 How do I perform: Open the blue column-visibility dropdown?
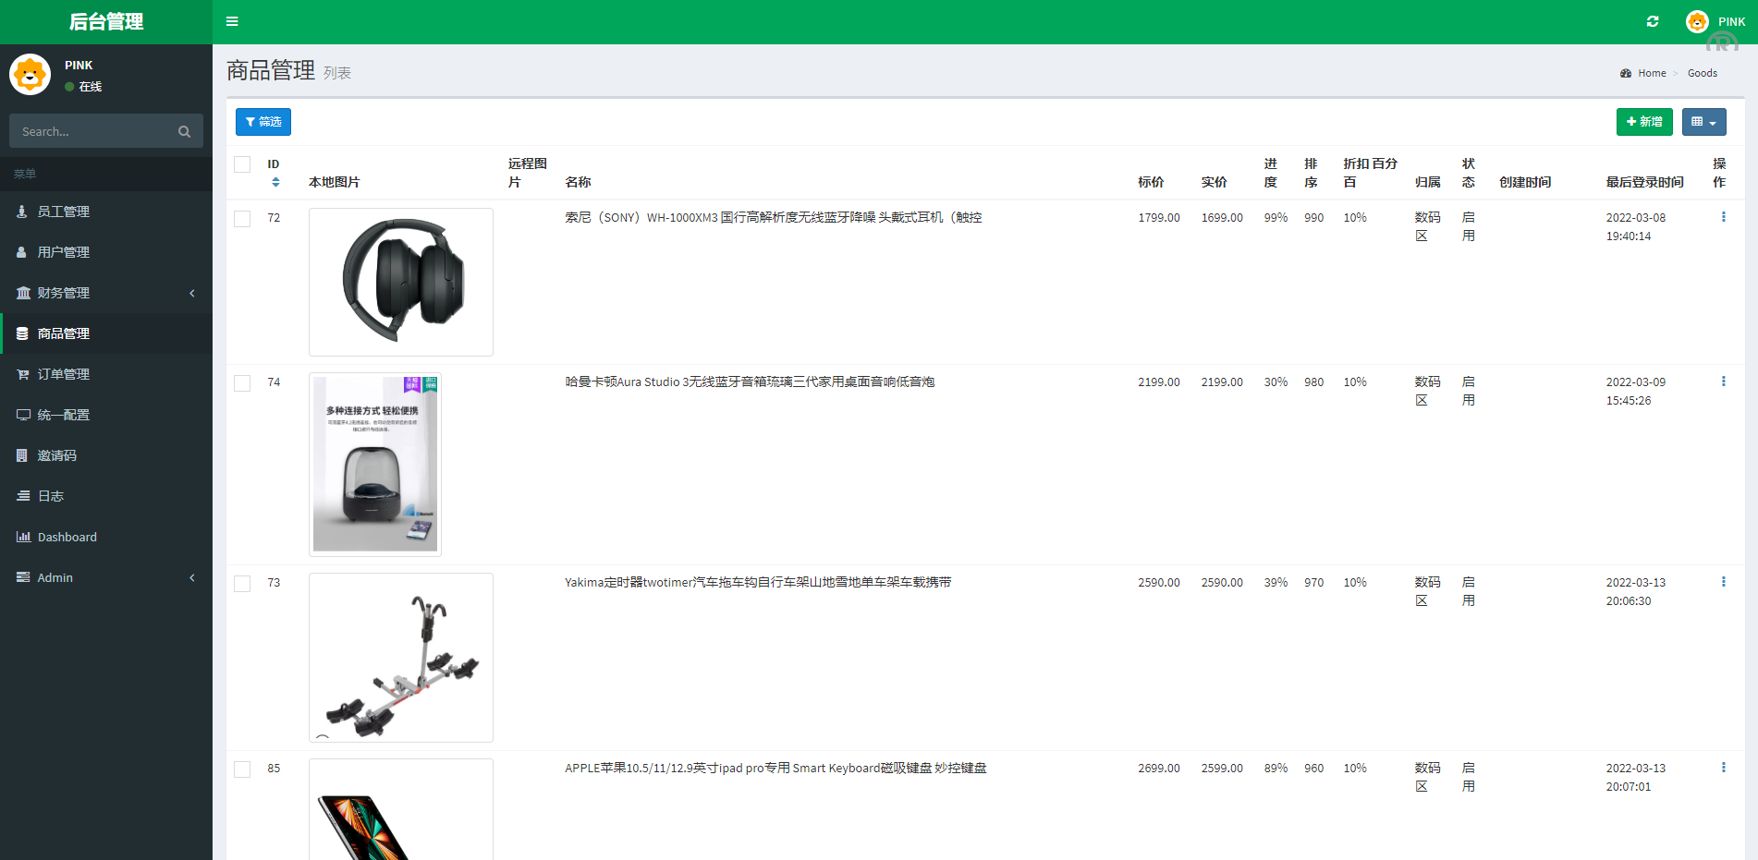click(x=1703, y=121)
